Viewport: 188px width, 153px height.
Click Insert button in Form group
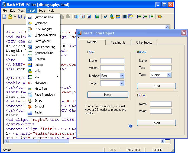tap(108, 95)
